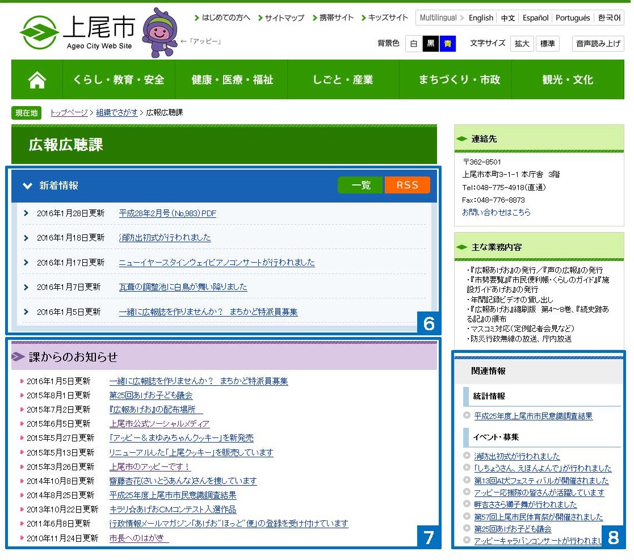Start 音声読み上げ voice reading
This screenshot has height=560, width=634.
(x=598, y=44)
